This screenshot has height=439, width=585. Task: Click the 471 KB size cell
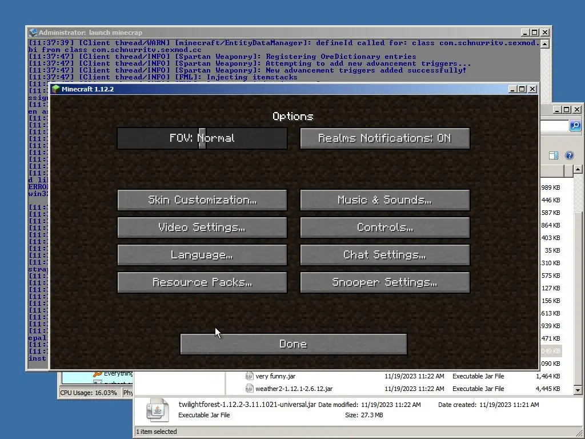(551, 338)
